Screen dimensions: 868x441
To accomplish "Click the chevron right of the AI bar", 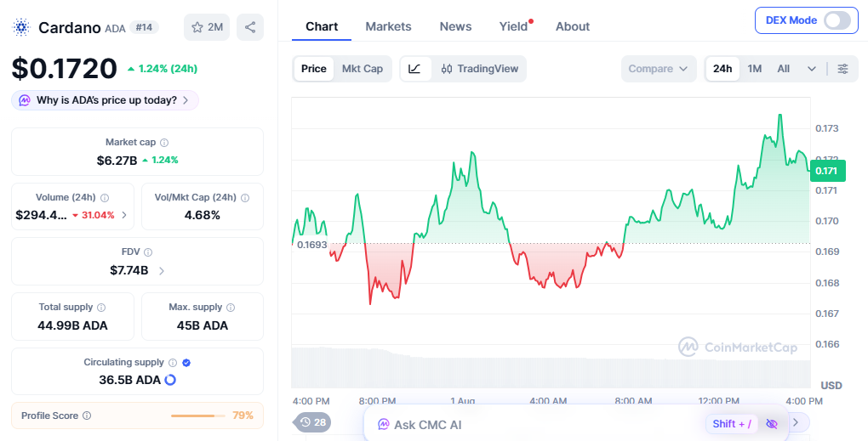I will coord(796,423).
